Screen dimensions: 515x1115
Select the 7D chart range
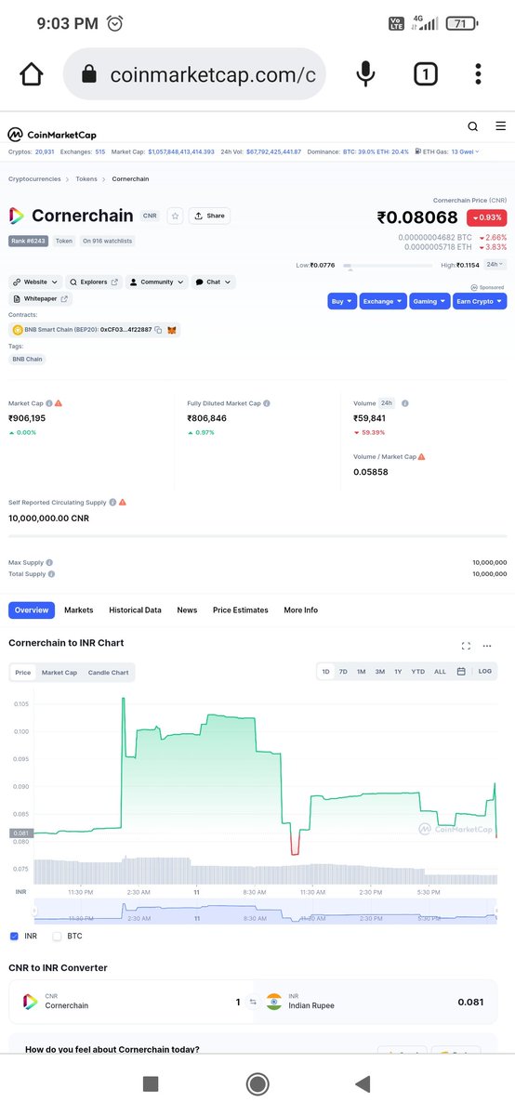343,671
